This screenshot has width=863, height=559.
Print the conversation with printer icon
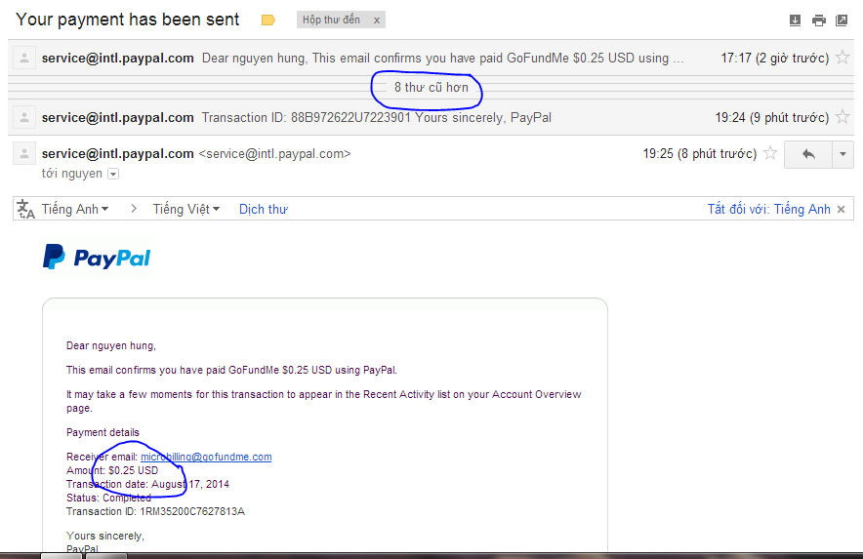tap(819, 20)
